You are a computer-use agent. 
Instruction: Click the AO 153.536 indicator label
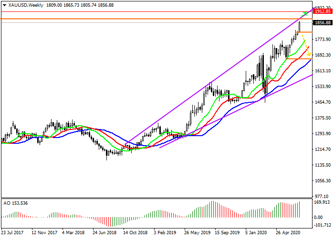pyautogui.click(x=16, y=203)
